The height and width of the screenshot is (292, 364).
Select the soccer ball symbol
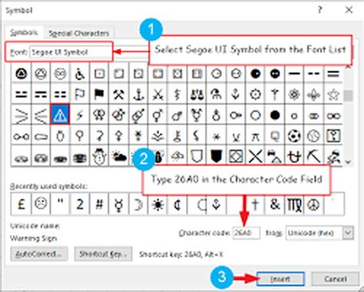(294, 136)
